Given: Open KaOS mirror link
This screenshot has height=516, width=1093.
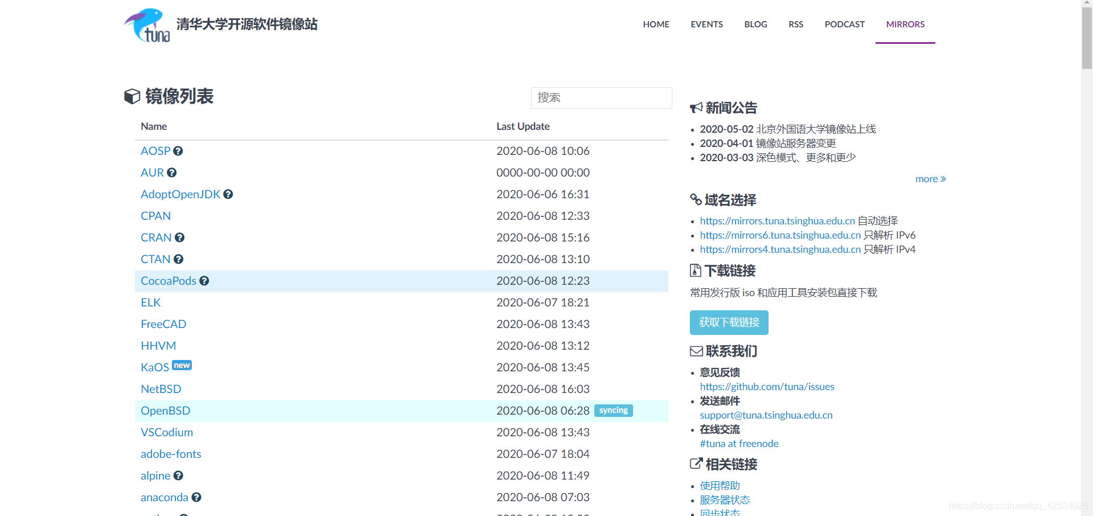Looking at the screenshot, I should [155, 367].
